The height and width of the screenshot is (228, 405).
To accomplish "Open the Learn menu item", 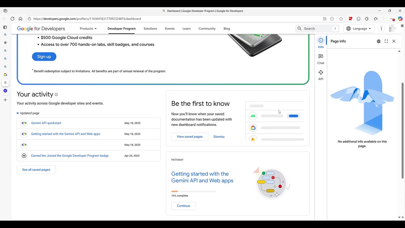I will [x=186, y=28].
